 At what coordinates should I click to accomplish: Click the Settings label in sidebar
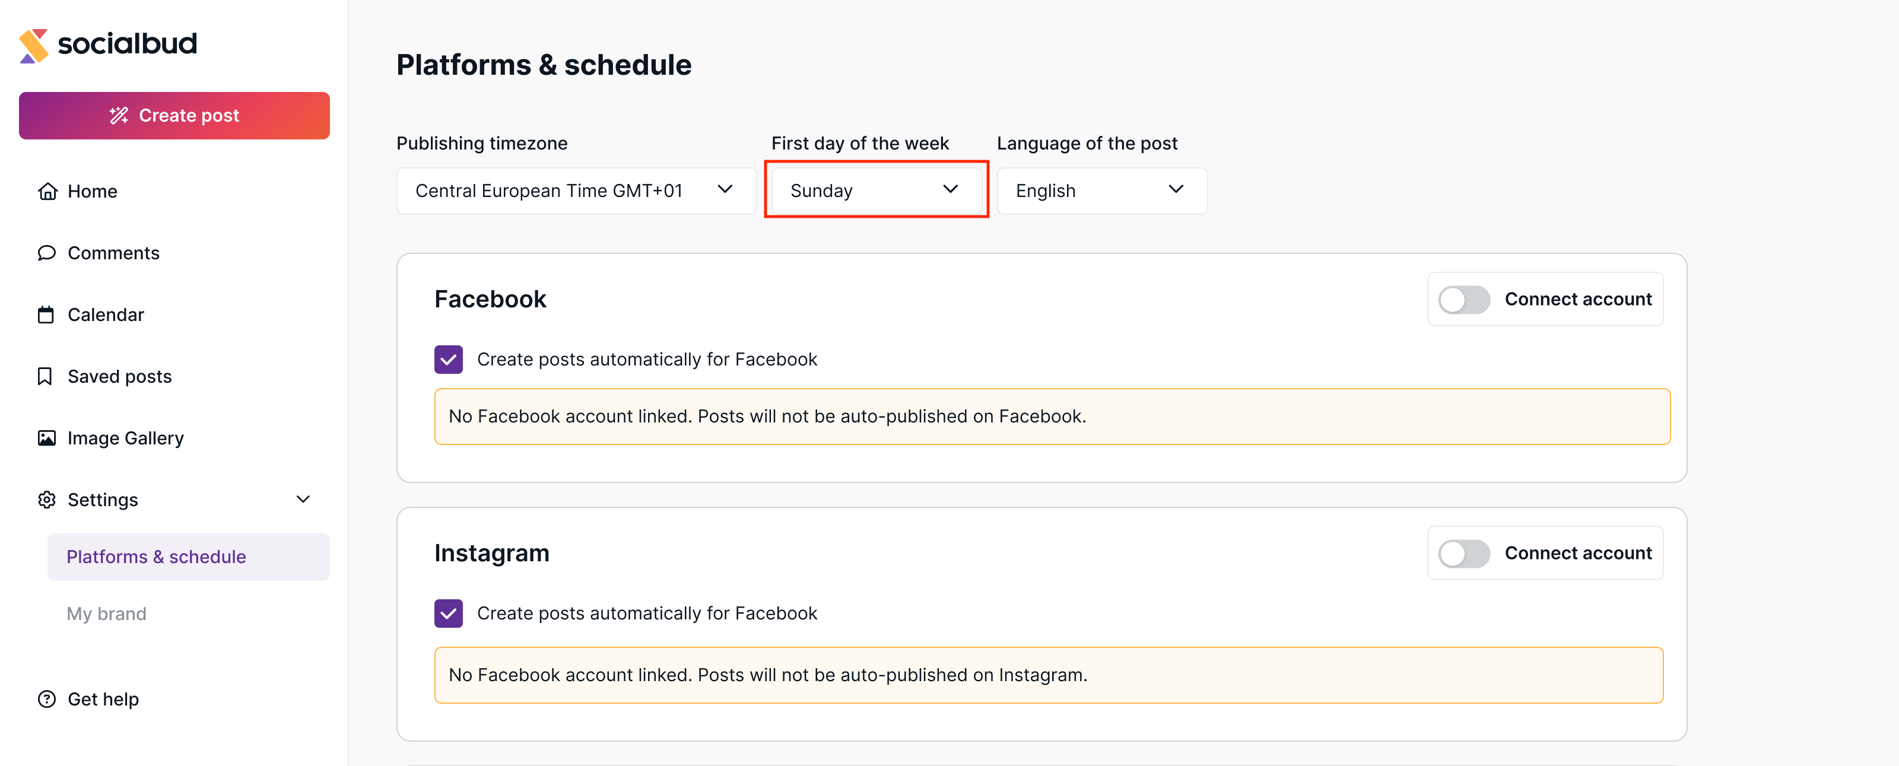[x=103, y=500]
